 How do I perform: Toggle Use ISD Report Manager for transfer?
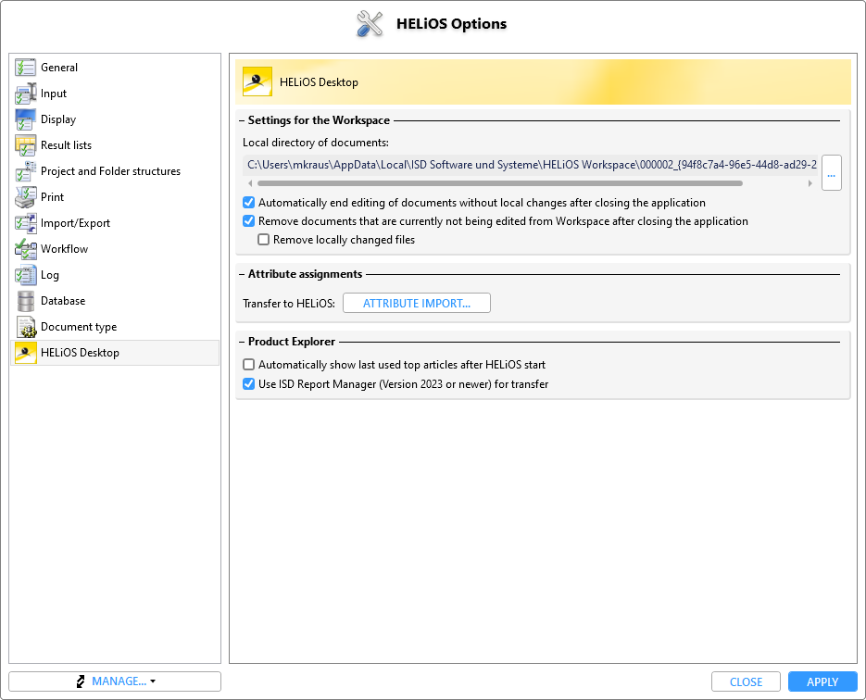pyautogui.click(x=249, y=384)
